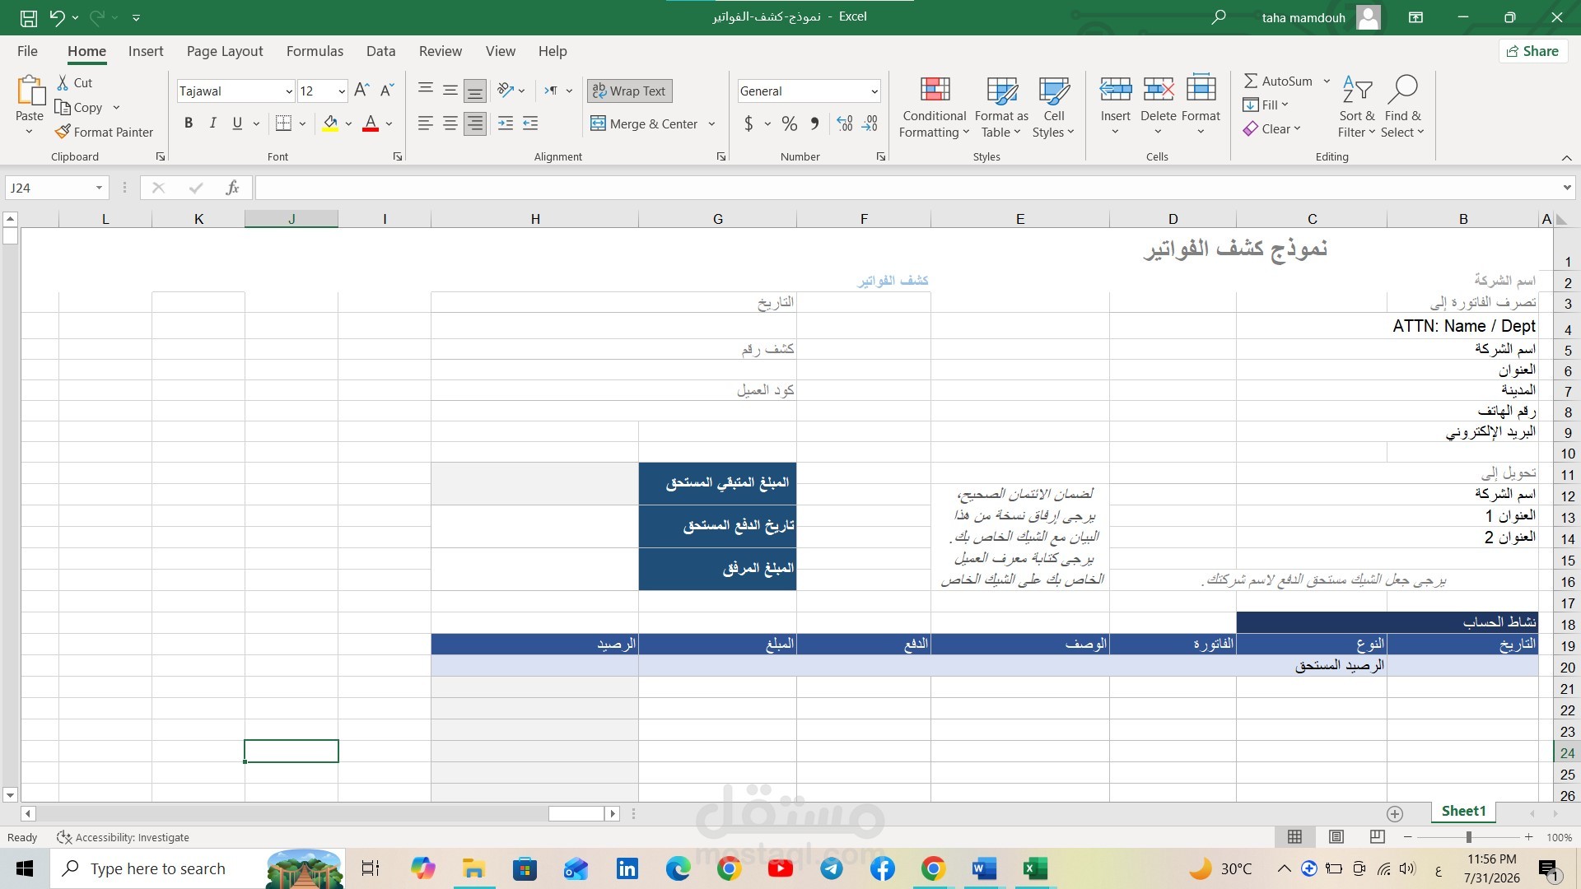Toggle italic formatting
1581x889 pixels.
(212, 123)
